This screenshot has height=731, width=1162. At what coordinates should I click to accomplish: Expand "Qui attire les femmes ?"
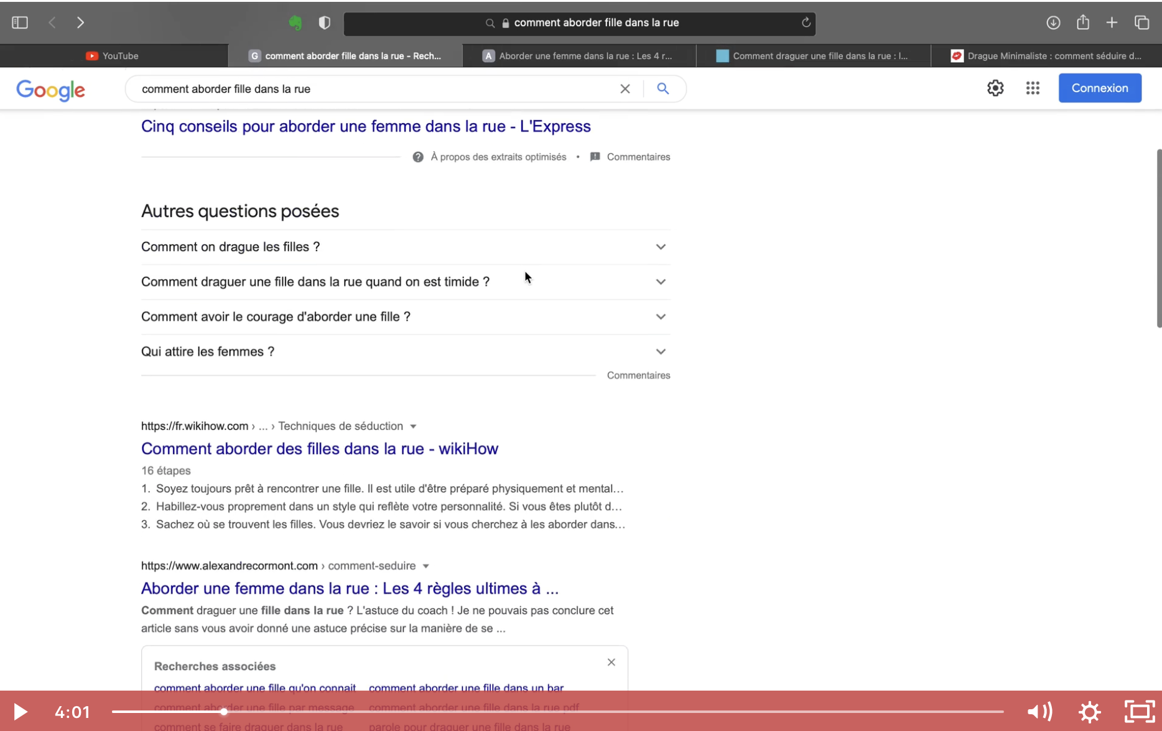point(406,351)
